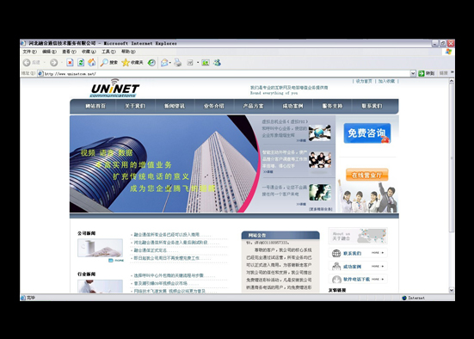Open the Search magnifier tool
This screenshot has height=339, width=474.
tap(109, 63)
